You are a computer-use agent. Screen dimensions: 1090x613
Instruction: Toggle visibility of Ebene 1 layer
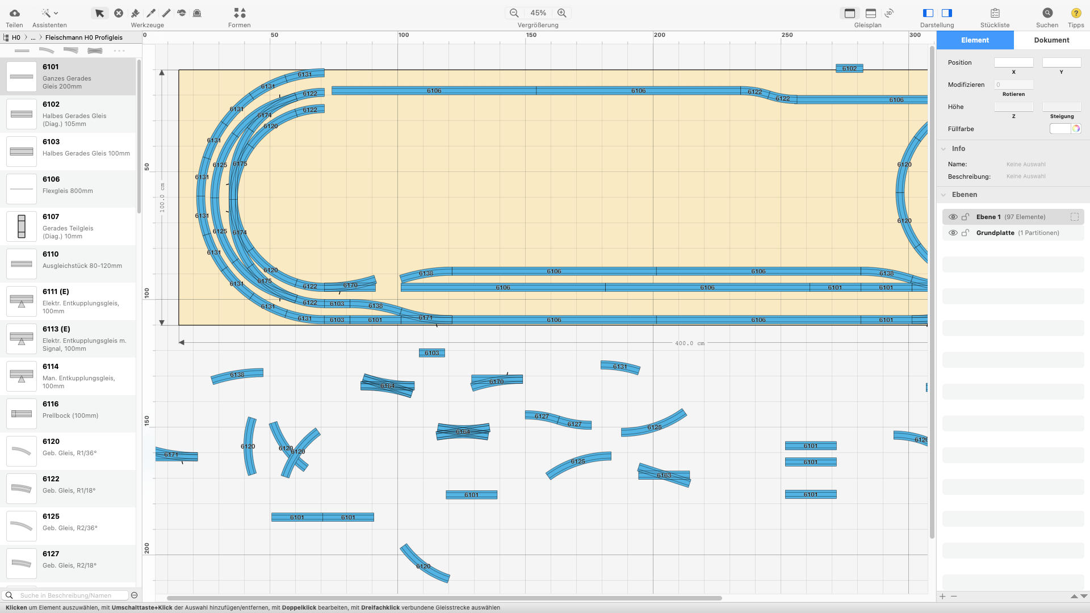953,217
